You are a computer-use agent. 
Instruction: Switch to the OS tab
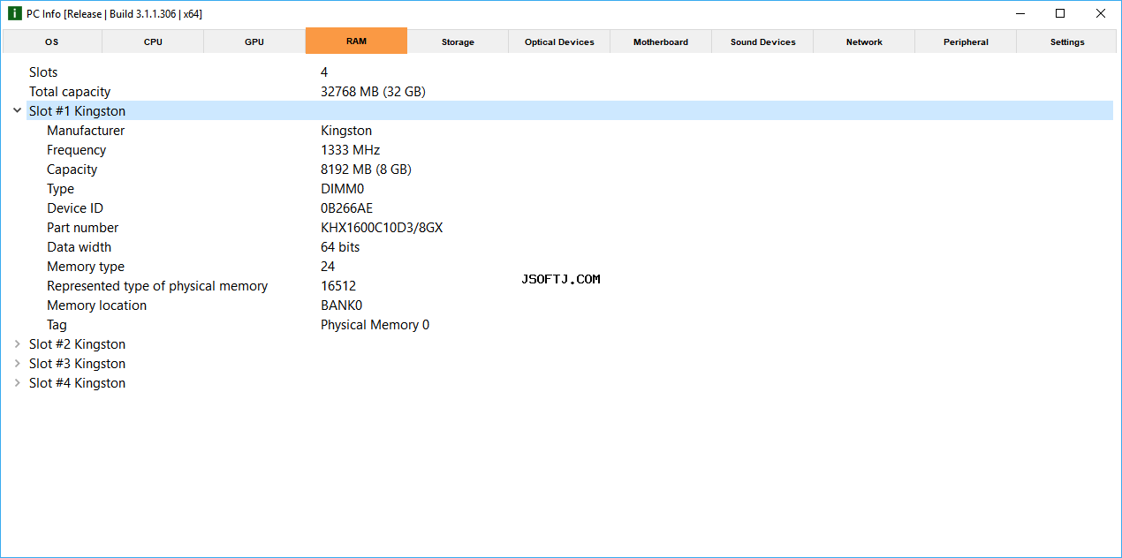point(52,41)
